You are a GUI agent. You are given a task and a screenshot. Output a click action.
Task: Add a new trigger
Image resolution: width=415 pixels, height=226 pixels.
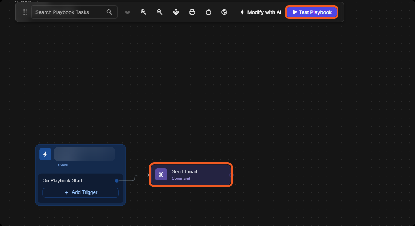click(x=80, y=192)
